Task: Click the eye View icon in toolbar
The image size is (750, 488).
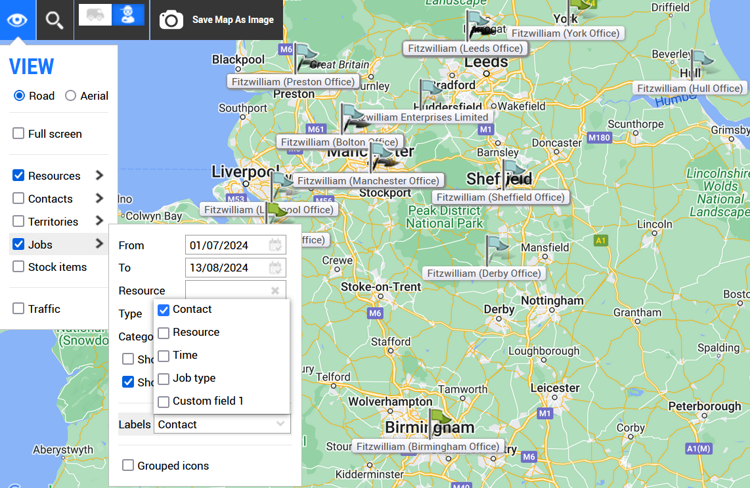Action: [x=18, y=20]
